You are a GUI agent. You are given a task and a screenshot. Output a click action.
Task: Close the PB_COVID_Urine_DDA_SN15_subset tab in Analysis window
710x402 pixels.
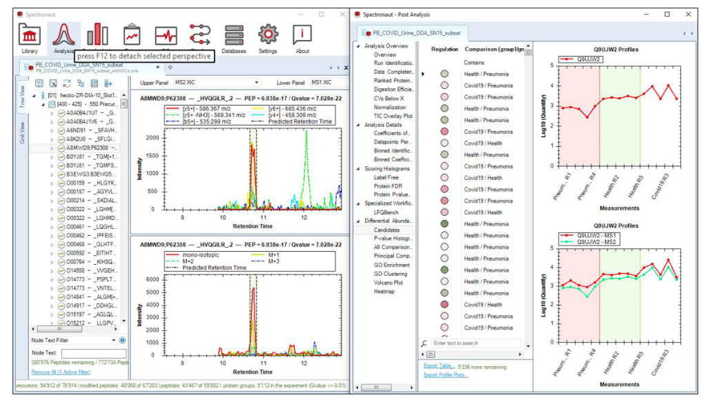(x=158, y=67)
